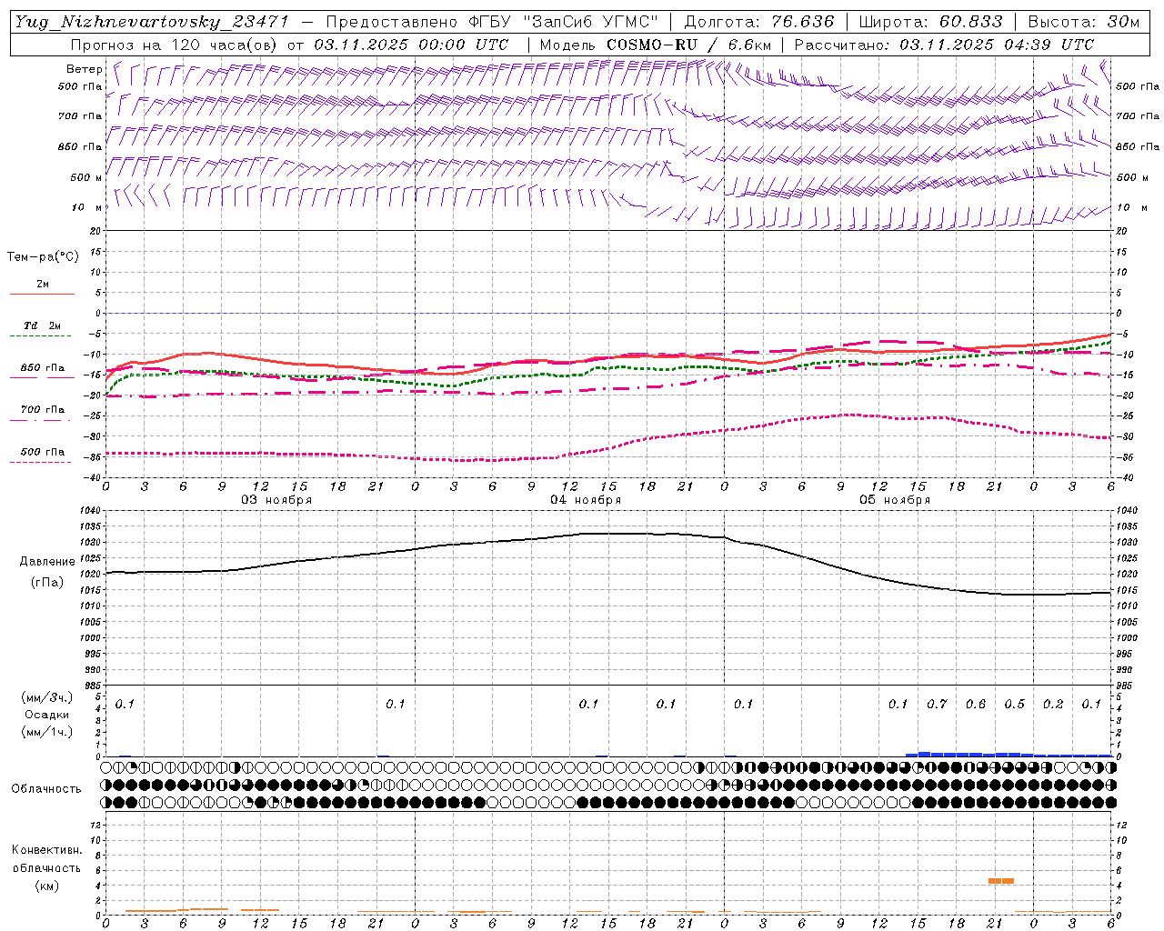Click the 0.5 precipitation value

coord(1014,704)
